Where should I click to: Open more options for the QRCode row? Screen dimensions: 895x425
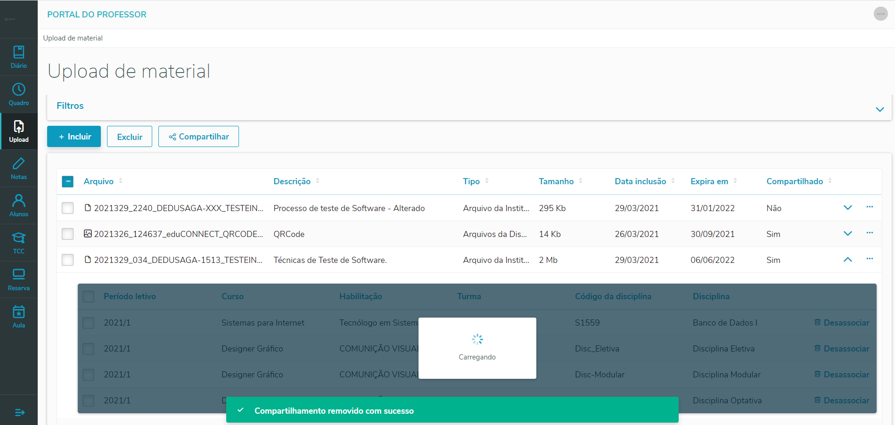coord(870,233)
